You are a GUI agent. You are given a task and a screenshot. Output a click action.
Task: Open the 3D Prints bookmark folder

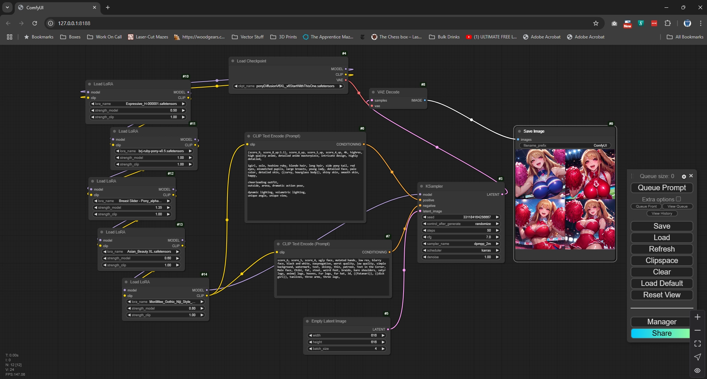click(284, 37)
